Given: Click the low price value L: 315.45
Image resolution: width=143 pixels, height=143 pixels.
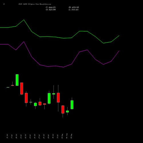Looking at the screenshot, I should (x=74, y=10).
